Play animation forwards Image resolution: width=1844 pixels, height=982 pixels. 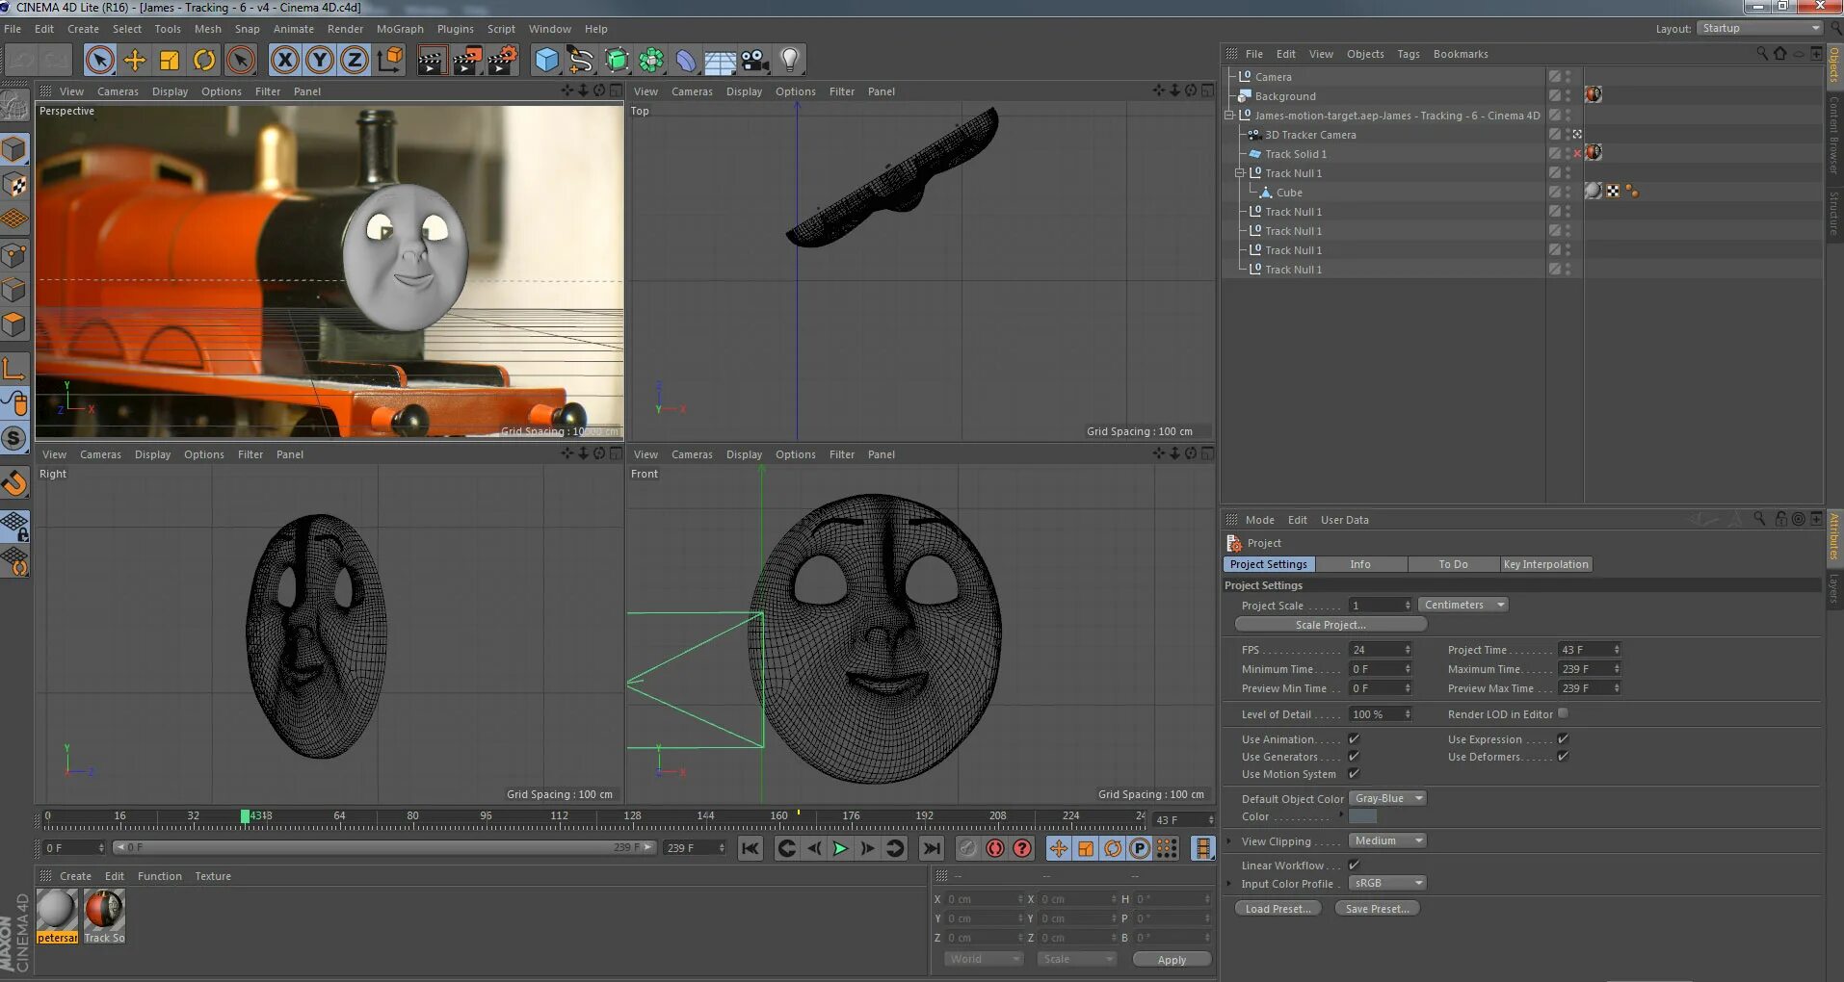pos(840,848)
